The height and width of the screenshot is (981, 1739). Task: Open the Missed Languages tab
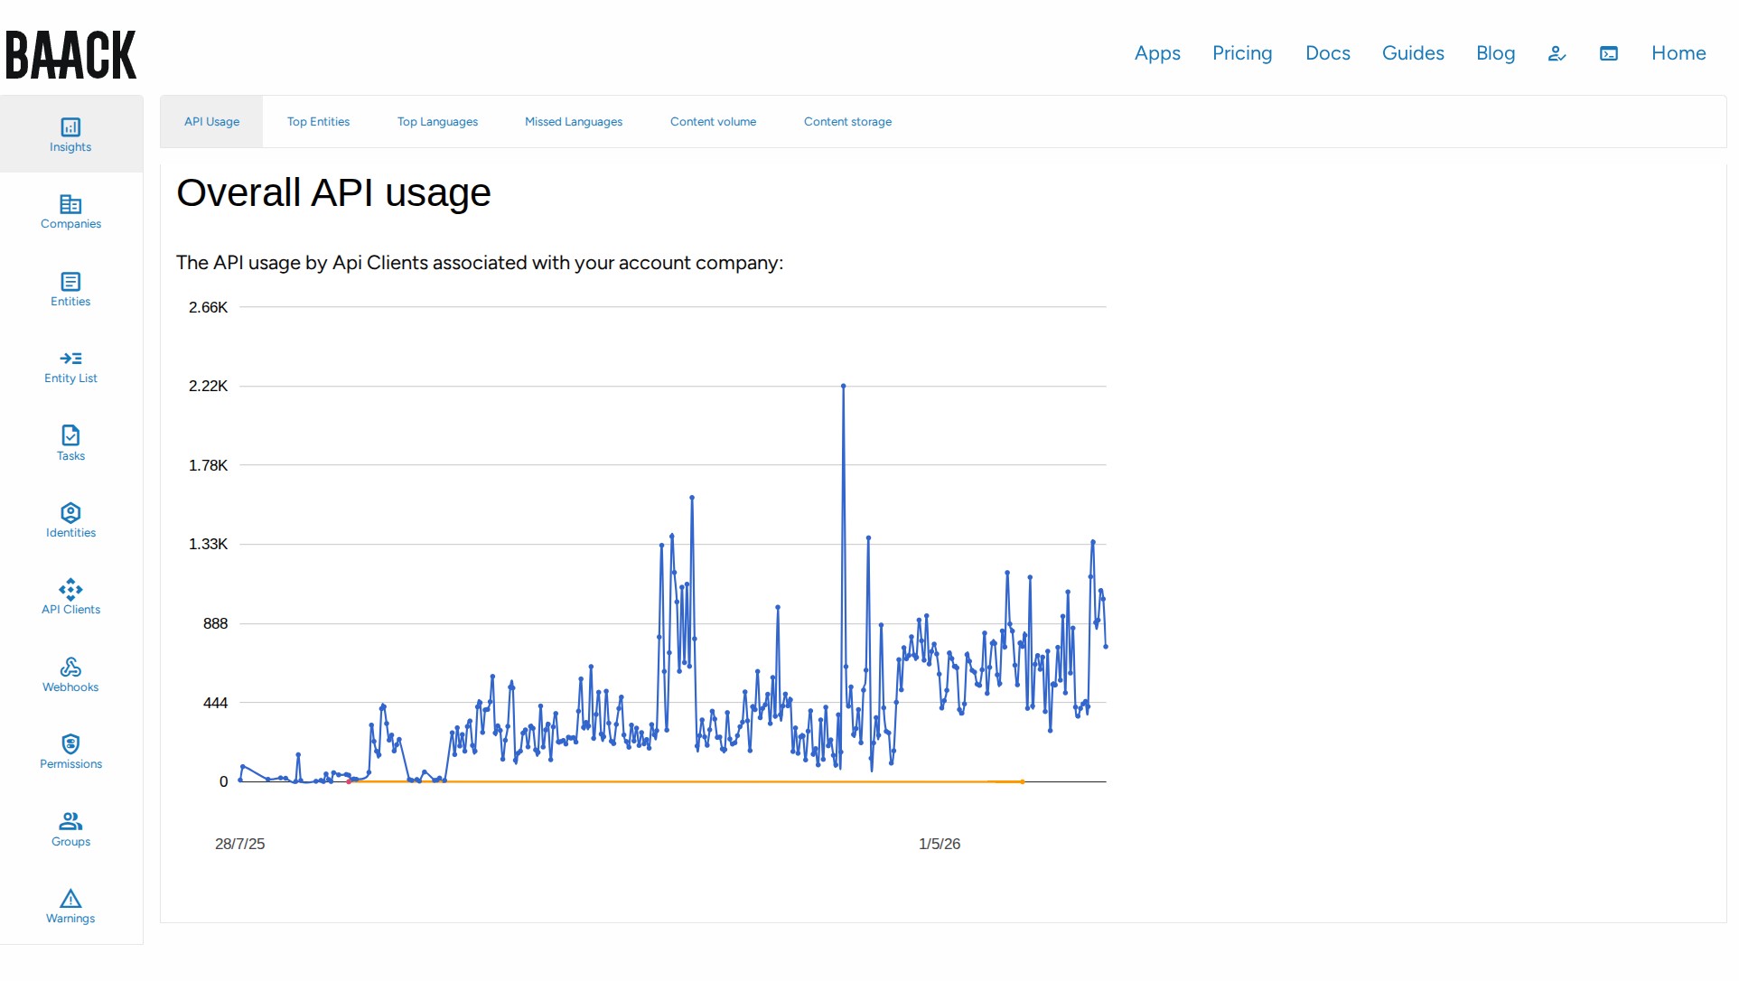click(574, 122)
